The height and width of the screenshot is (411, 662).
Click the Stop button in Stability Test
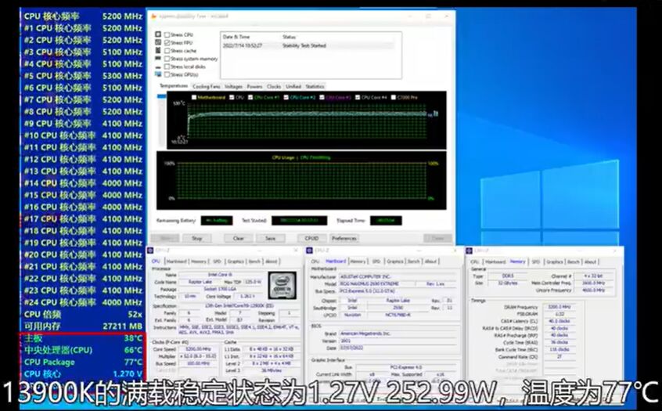click(x=196, y=238)
